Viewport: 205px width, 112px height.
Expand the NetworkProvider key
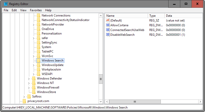pos(34,25)
